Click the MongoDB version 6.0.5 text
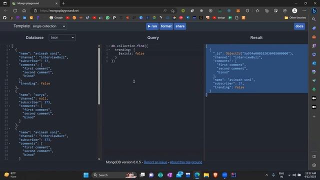The image size is (320, 180). [x=123, y=162]
